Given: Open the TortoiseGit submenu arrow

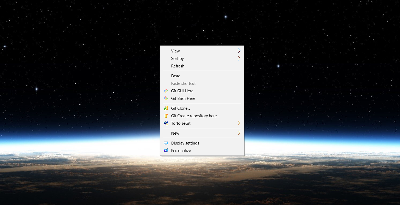Looking at the screenshot, I should point(239,123).
